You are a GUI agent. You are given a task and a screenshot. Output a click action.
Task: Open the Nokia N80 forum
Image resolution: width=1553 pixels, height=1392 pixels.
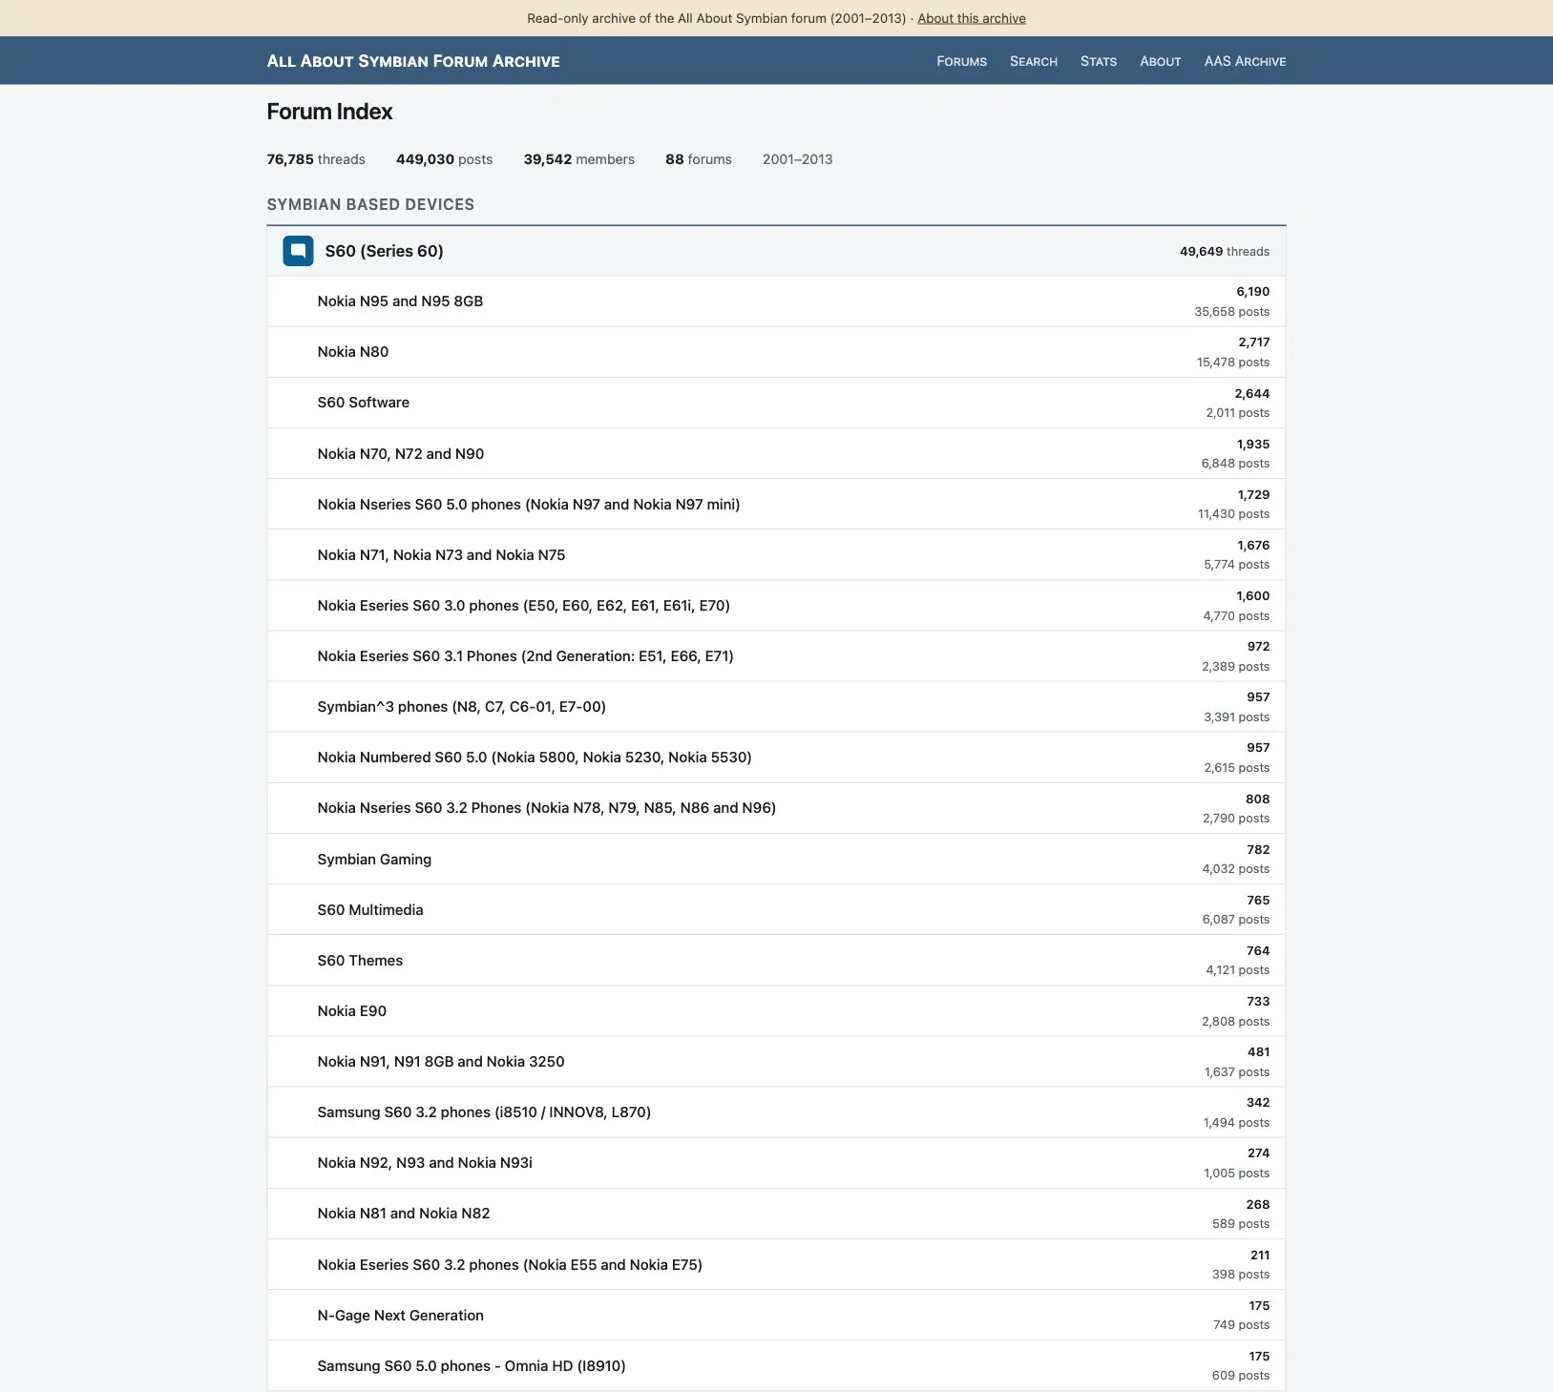point(353,352)
